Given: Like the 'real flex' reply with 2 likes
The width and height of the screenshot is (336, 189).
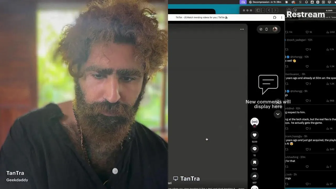Looking at the screenshot, I should 308,129.
